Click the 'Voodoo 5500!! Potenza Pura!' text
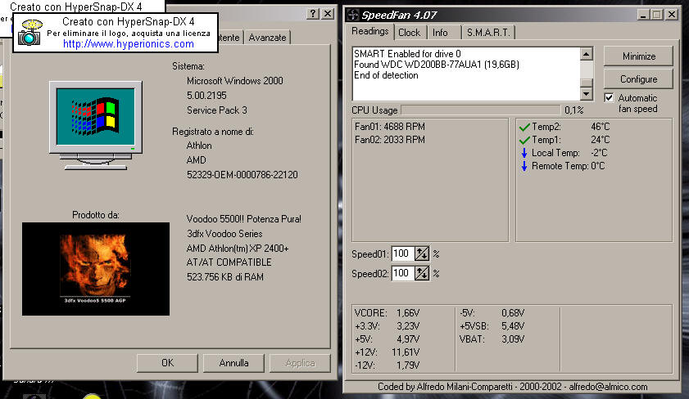This screenshot has width=689, height=399. [x=244, y=219]
